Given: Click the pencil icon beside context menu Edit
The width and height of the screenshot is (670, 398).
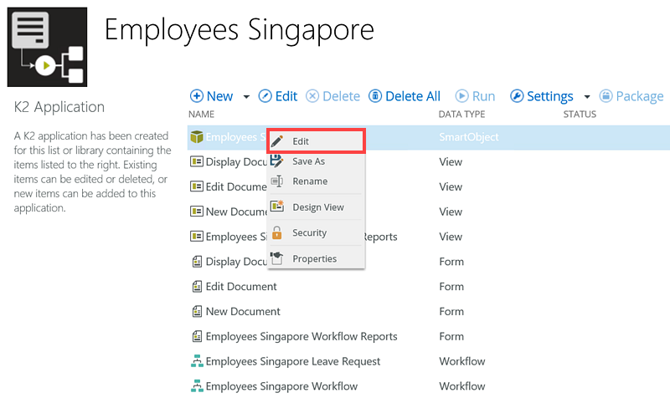Looking at the screenshot, I should (277, 141).
